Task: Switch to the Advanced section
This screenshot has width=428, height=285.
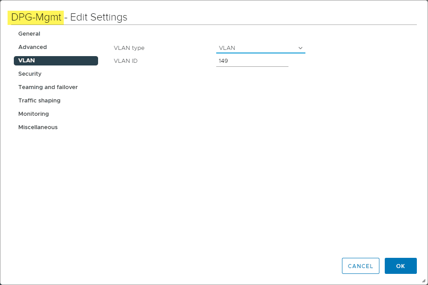Action: coord(33,47)
